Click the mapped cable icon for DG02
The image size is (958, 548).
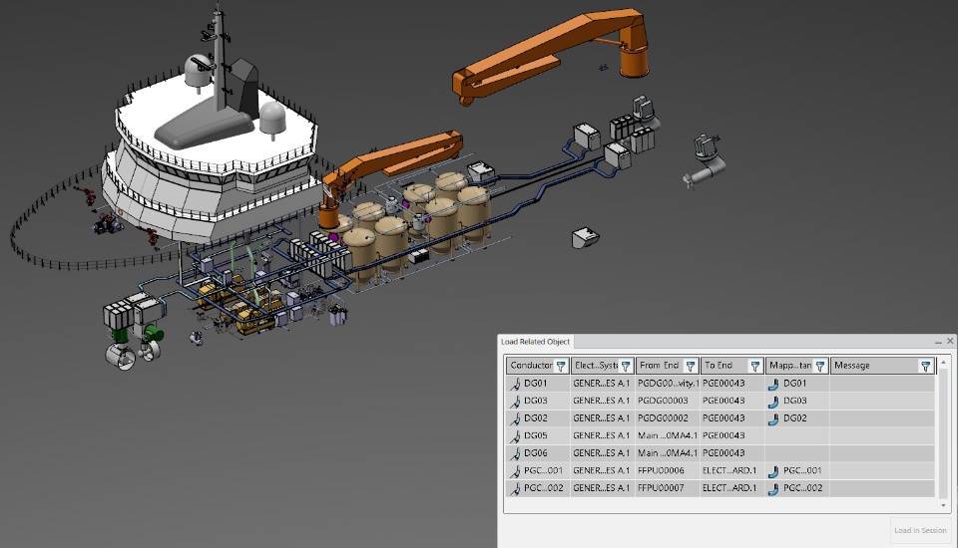click(773, 418)
